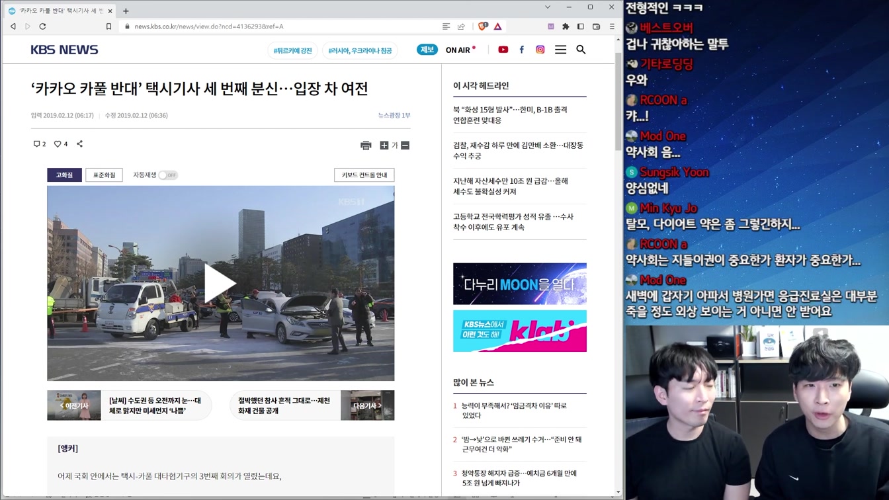Screen dimensions: 889x500
Task: Click the 제보 report button
Action: click(x=427, y=50)
